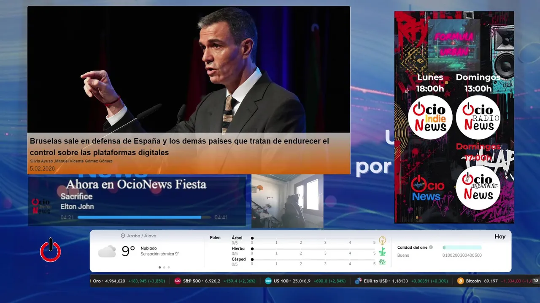The image size is (540, 303).
Task: Click the elapsed time 04:21
Action: (x=67, y=218)
